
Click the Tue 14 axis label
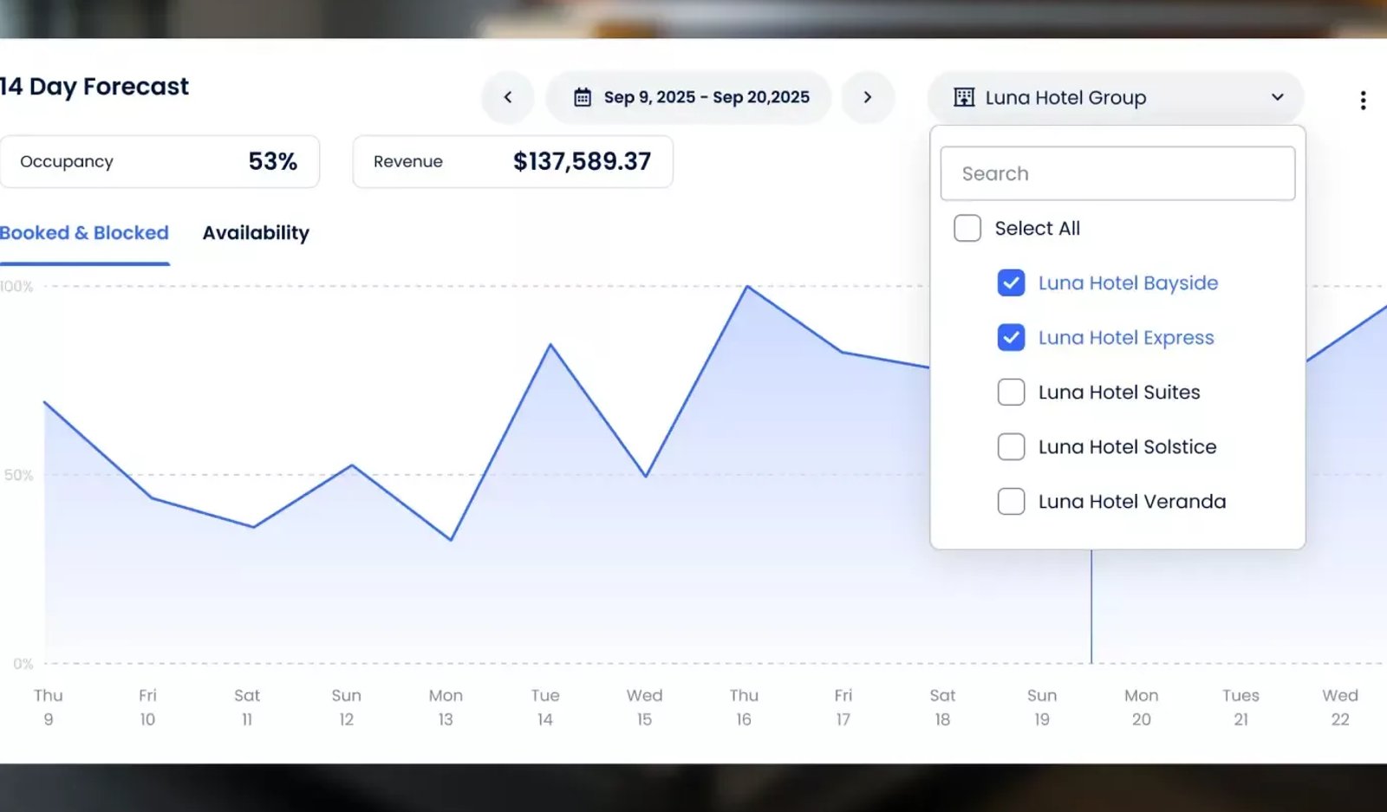tap(545, 707)
